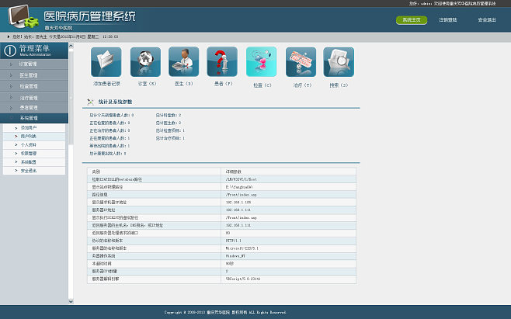Click the 添加患者记录 folder icon
The width and height of the screenshot is (511, 319).
106,62
